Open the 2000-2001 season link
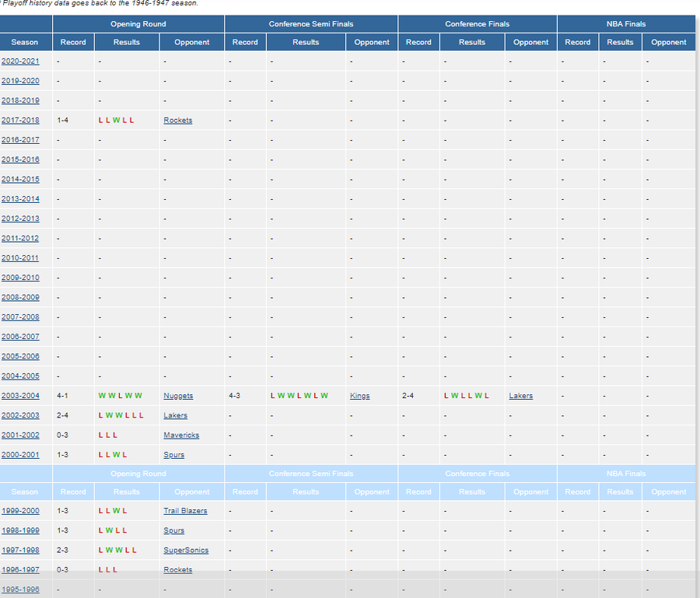Image resolution: width=700 pixels, height=598 pixels. (20, 455)
